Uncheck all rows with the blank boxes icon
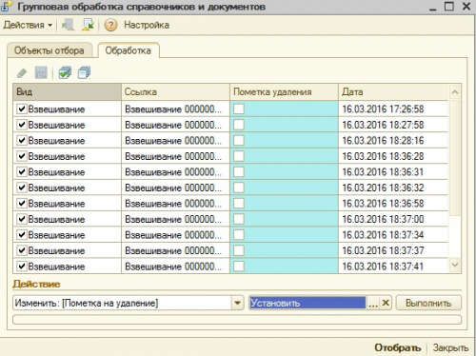This screenshot has height=356, width=476. (x=84, y=73)
